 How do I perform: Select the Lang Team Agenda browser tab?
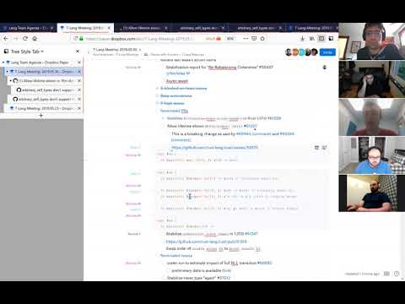pyautogui.click(x=28, y=28)
